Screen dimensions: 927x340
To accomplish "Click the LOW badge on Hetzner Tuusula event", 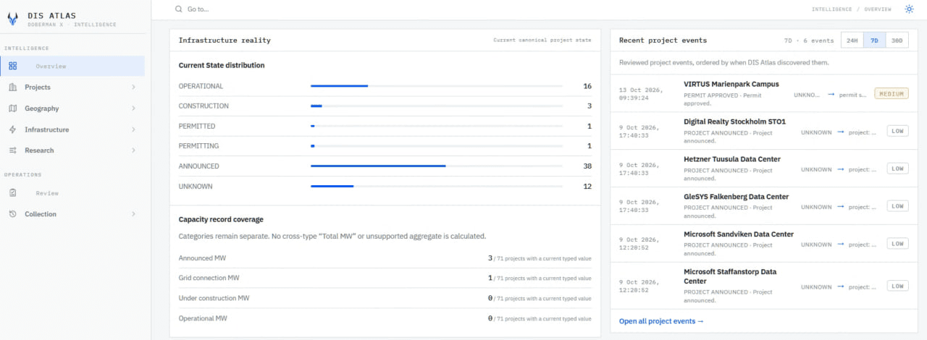I will click(x=897, y=169).
